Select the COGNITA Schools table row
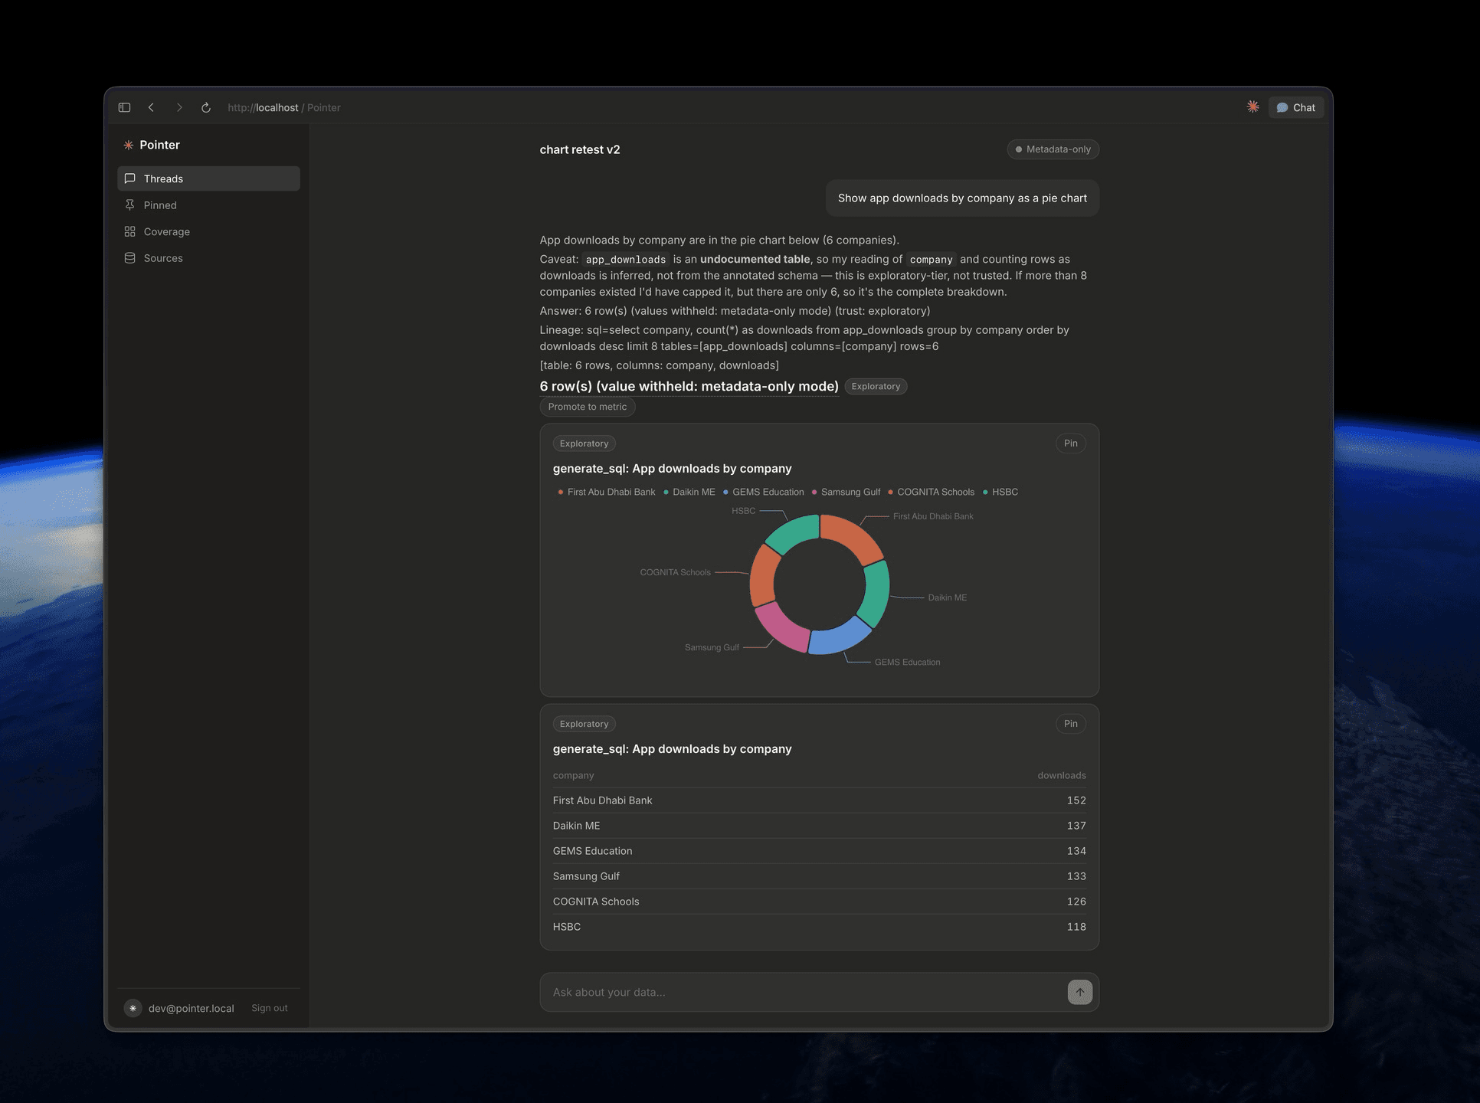 819,902
